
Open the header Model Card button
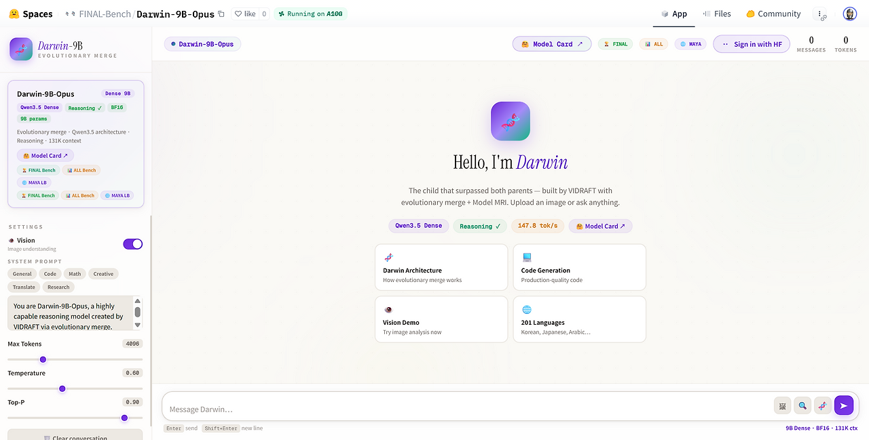[551, 44]
